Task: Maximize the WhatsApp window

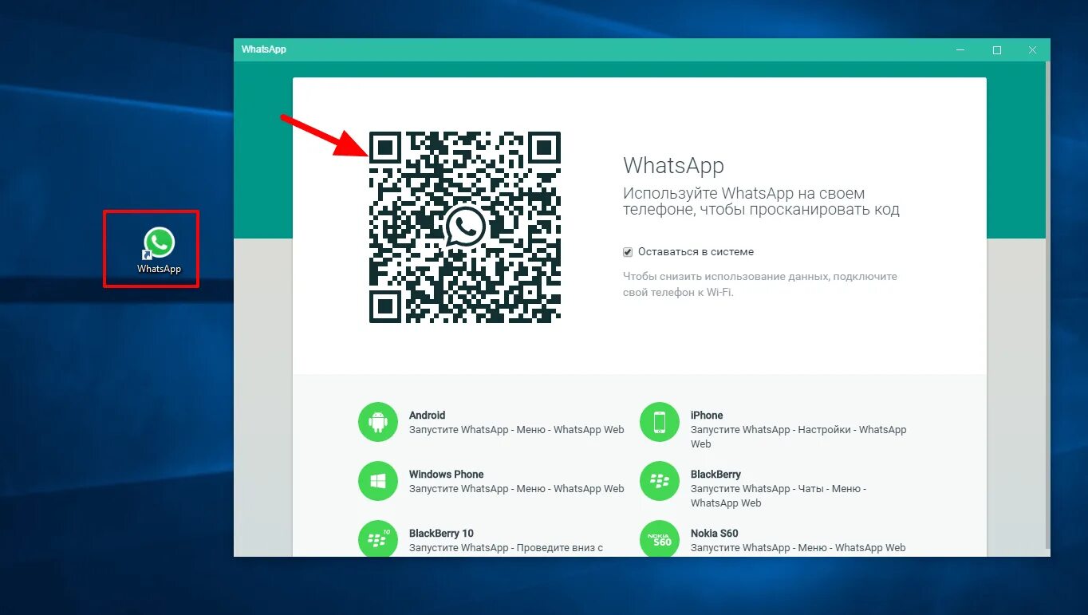Action: (996, 49)
